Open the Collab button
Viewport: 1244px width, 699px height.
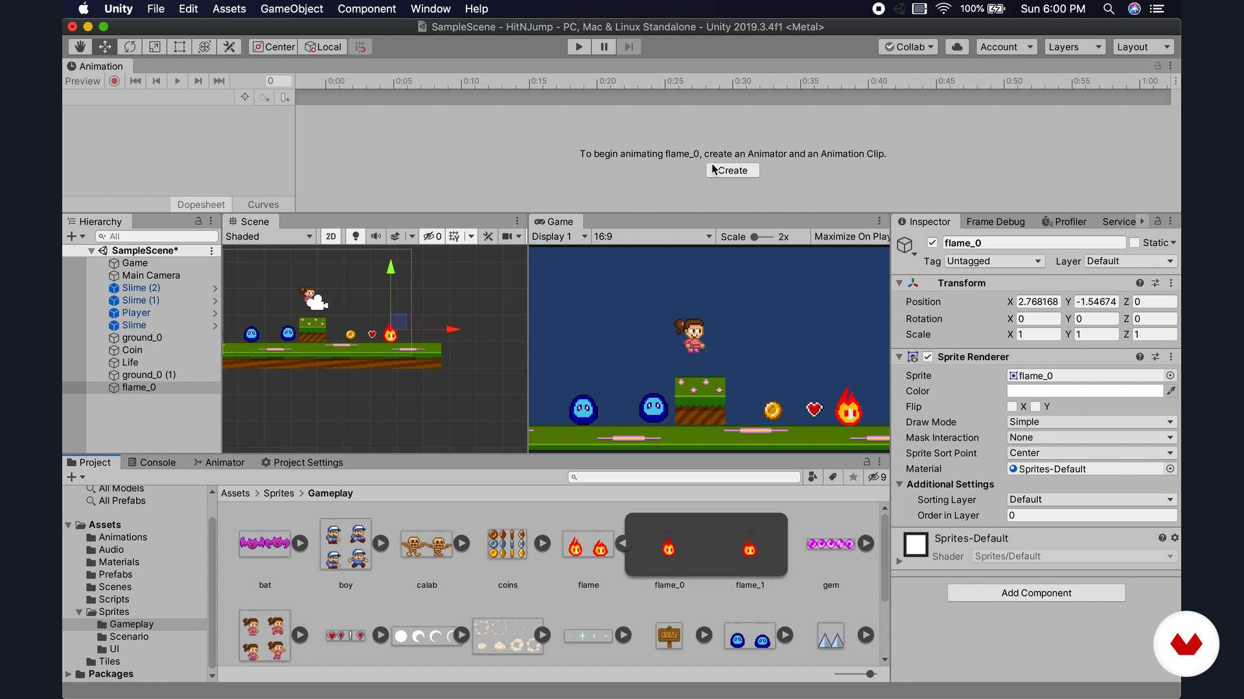pyautogui.click(x=908, y=47)
